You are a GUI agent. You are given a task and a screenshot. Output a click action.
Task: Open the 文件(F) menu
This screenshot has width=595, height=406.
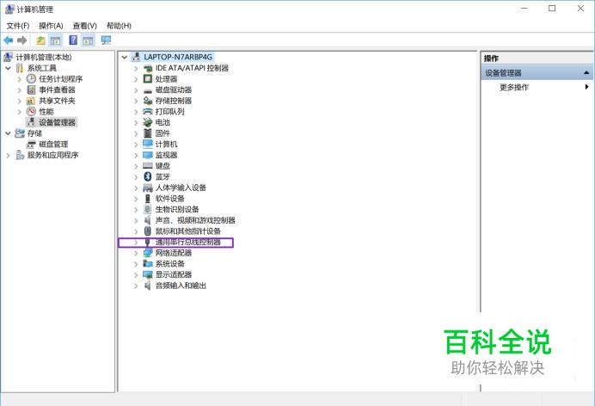point(18,26)
